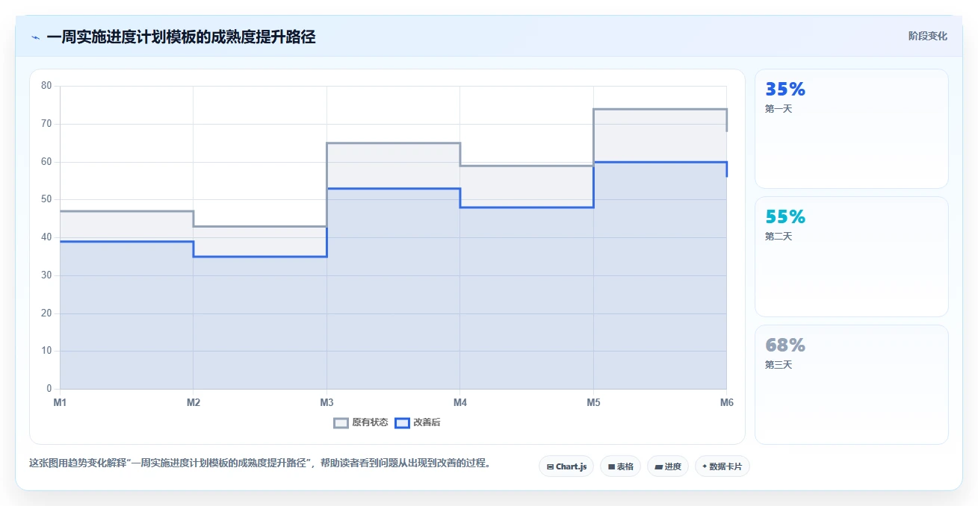Click the 第二天 label
This screenshot has height=506, width=978.
(779, 237)
